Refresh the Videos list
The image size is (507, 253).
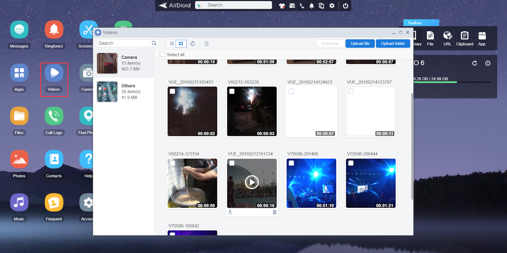[193, 44]
